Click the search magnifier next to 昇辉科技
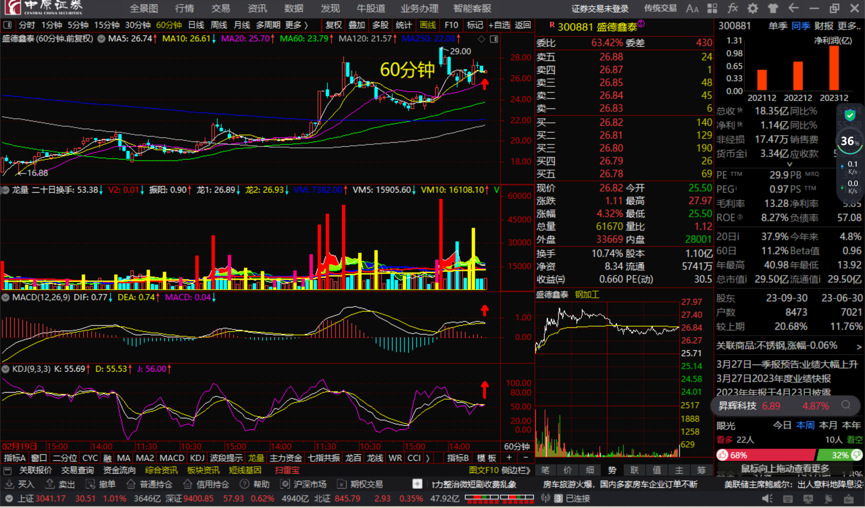The height and width of the screenshot is (508, 865). point(846,405)
